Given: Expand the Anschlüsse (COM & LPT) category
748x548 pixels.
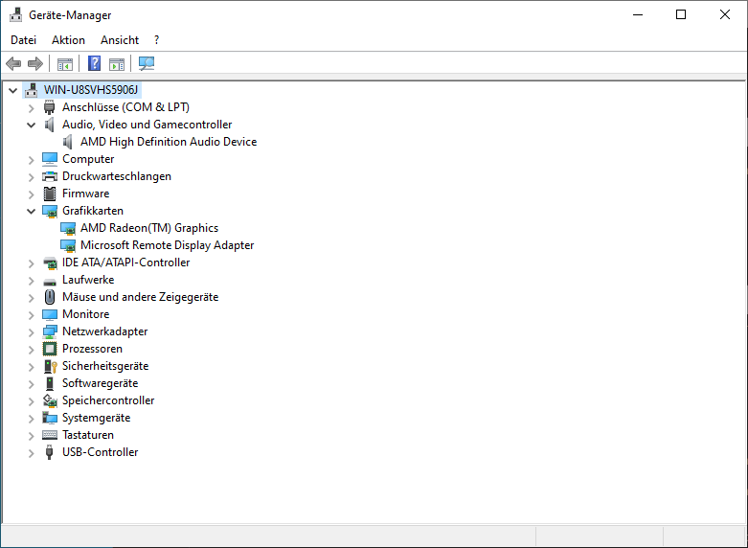Looking at the screenshot, I should click(x=31, y=108).
